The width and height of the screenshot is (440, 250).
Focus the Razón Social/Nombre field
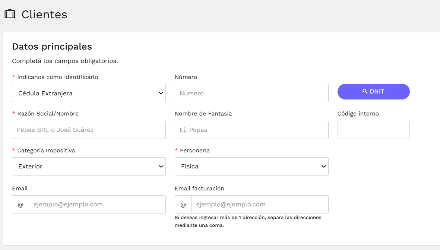coord(89,130)
